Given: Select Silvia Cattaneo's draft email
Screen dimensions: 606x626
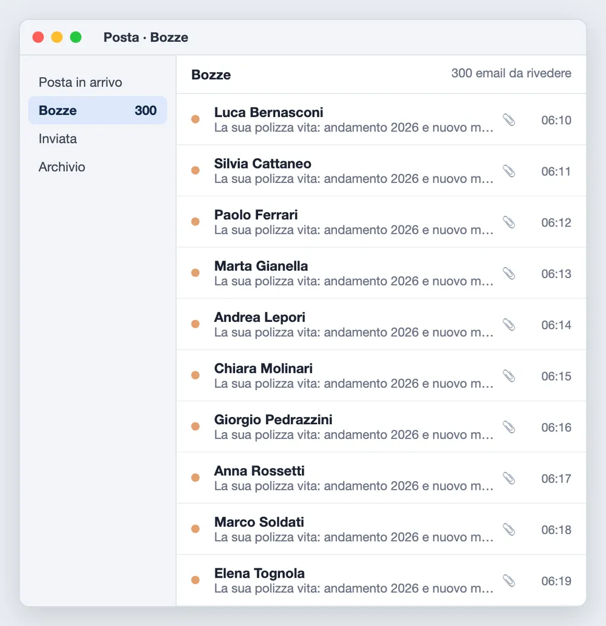Looking at the screenshot, I should point(381,170).
